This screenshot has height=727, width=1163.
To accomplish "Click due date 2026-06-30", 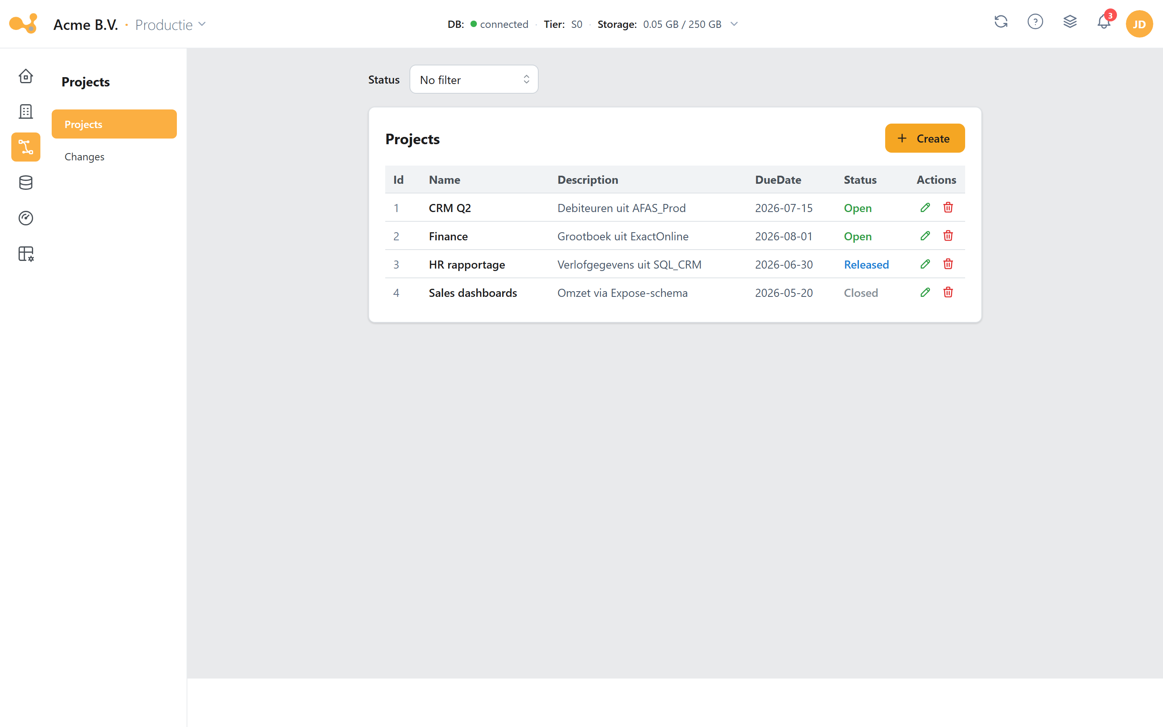I will coord(784,265).
